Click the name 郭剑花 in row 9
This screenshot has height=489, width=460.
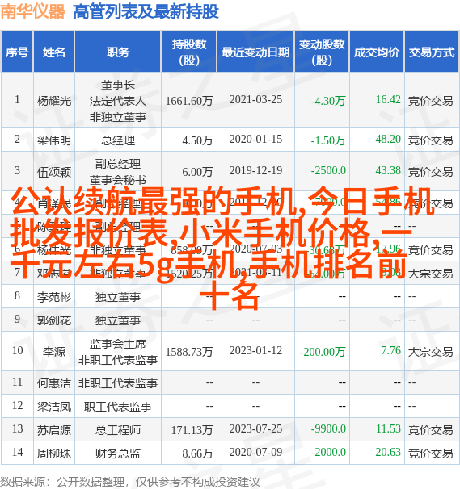pos(54,320)
